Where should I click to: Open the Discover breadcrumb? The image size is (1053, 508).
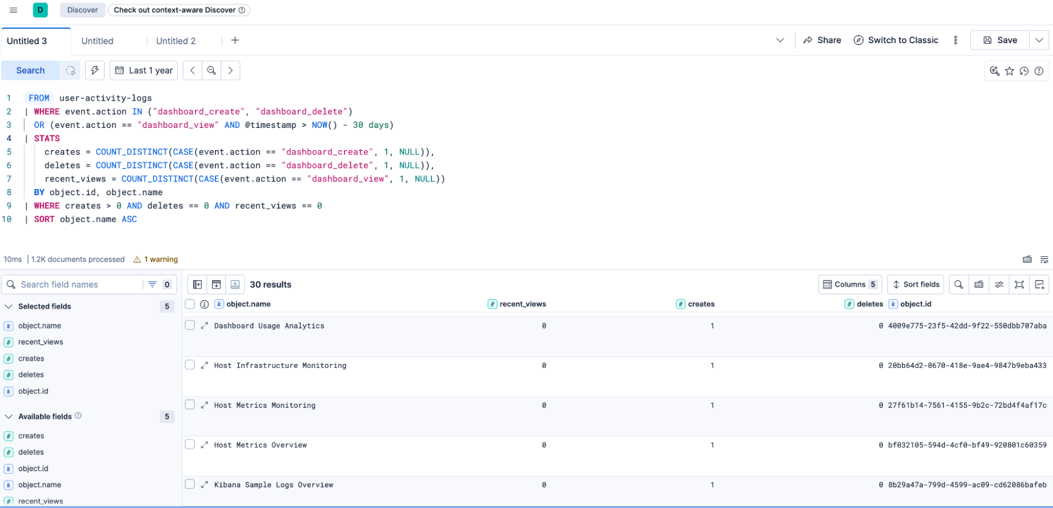tap(82, 10)
